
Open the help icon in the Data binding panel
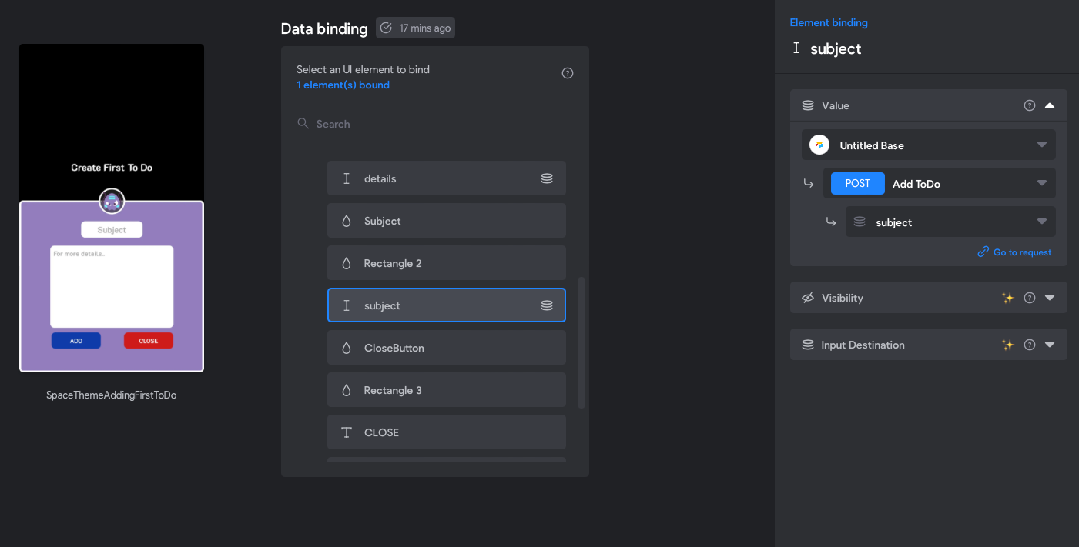point(568,73)
